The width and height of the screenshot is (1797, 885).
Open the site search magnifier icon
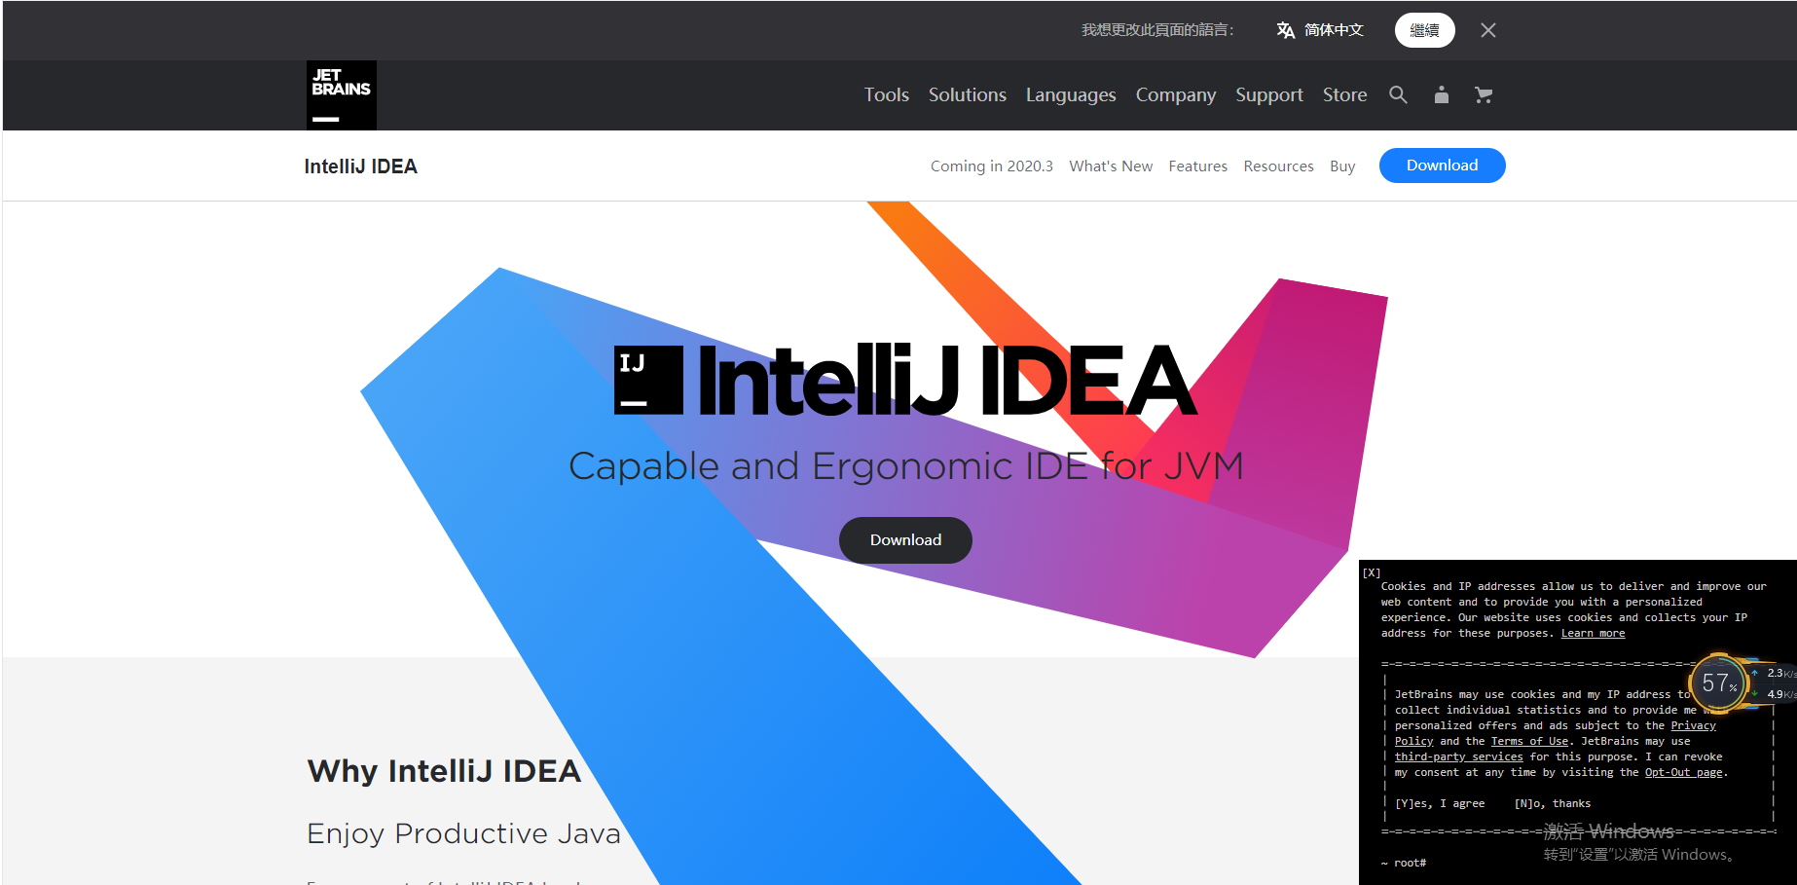pyautogui.click(x=1398, y=94)
